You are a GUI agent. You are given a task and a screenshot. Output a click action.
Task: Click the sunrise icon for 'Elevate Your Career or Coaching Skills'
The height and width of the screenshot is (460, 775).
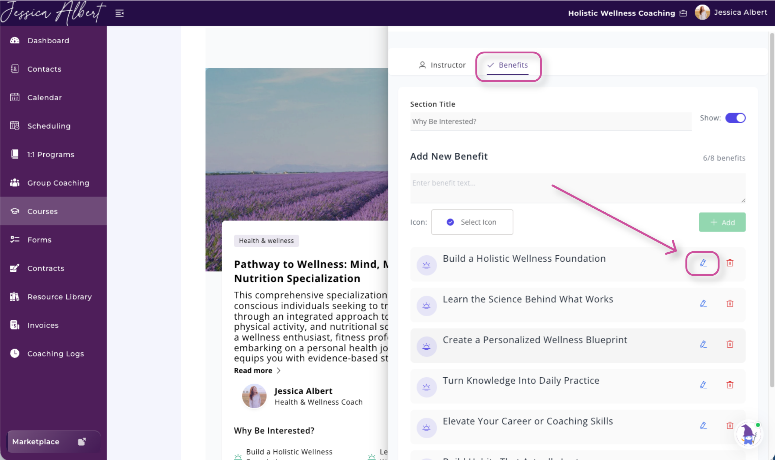[x=426, y=428]
